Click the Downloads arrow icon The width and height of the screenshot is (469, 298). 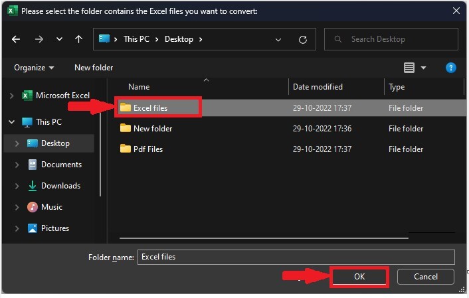[x=33, y=186]
